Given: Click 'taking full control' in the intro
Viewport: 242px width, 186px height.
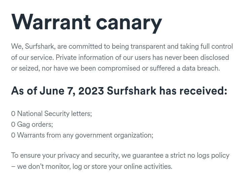Looking at the screenshot, I should [206, 46].
